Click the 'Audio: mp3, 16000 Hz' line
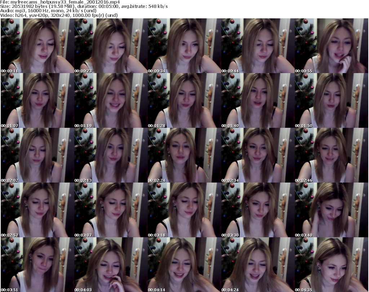This screenshot has width=369, height=292. pyautogui.click(x=48, y=11)
